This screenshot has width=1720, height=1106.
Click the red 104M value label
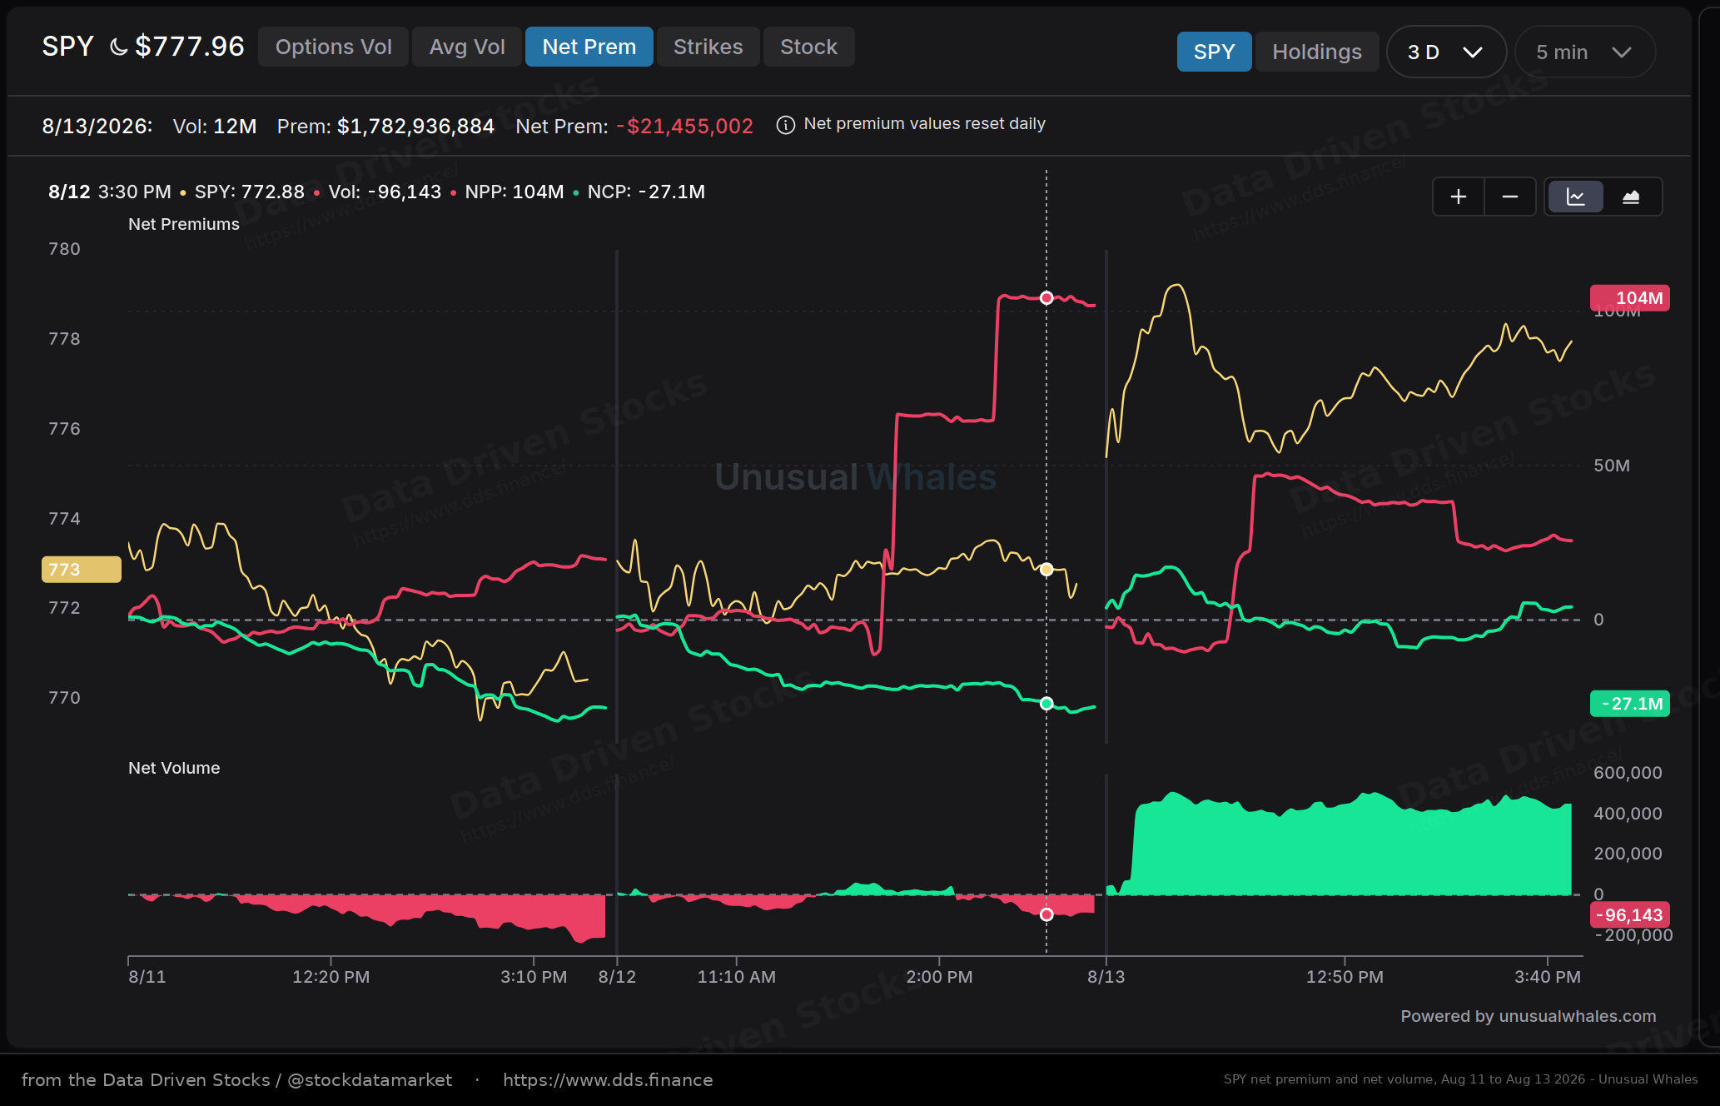(1630, 298)
